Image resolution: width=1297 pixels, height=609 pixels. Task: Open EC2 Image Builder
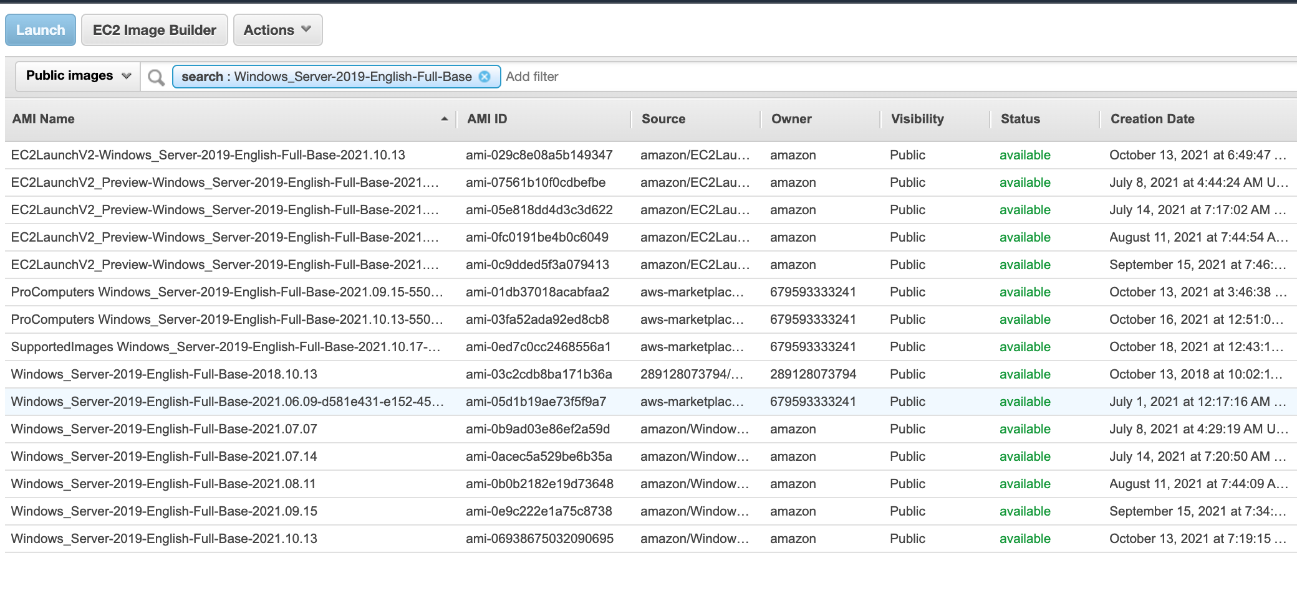[x=154, y=30]
